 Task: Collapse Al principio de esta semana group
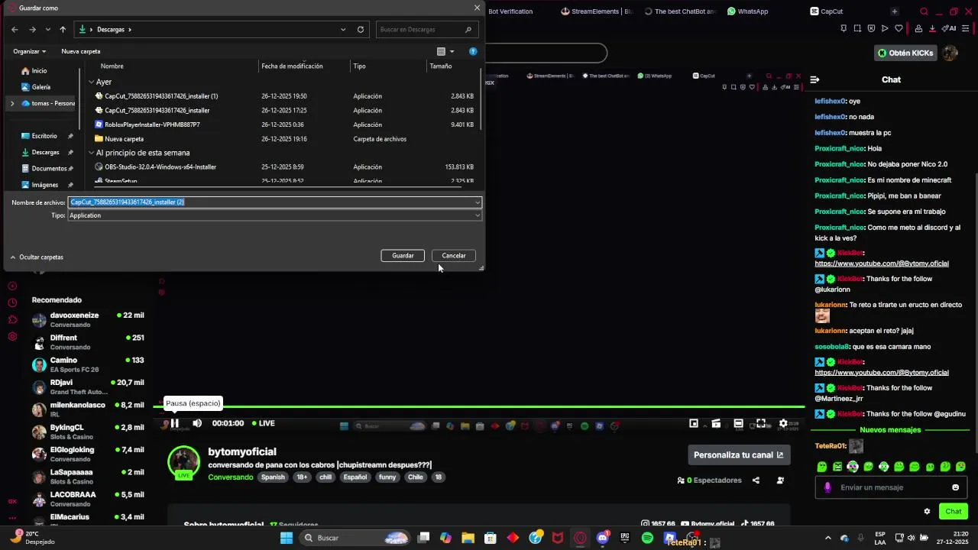(x=91, y=153)
